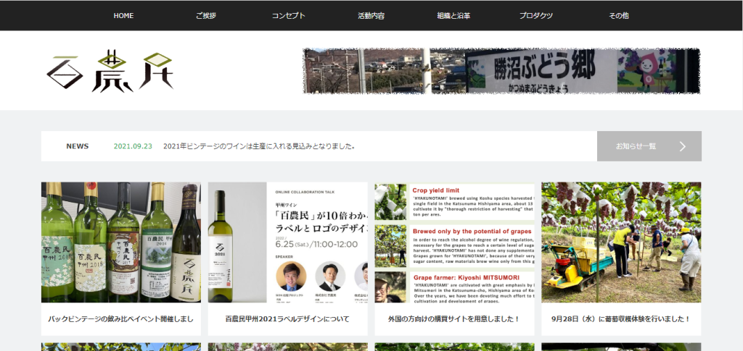Select プロダクツ in the navigation bar
743x351 pixels.
pos(535,16)
